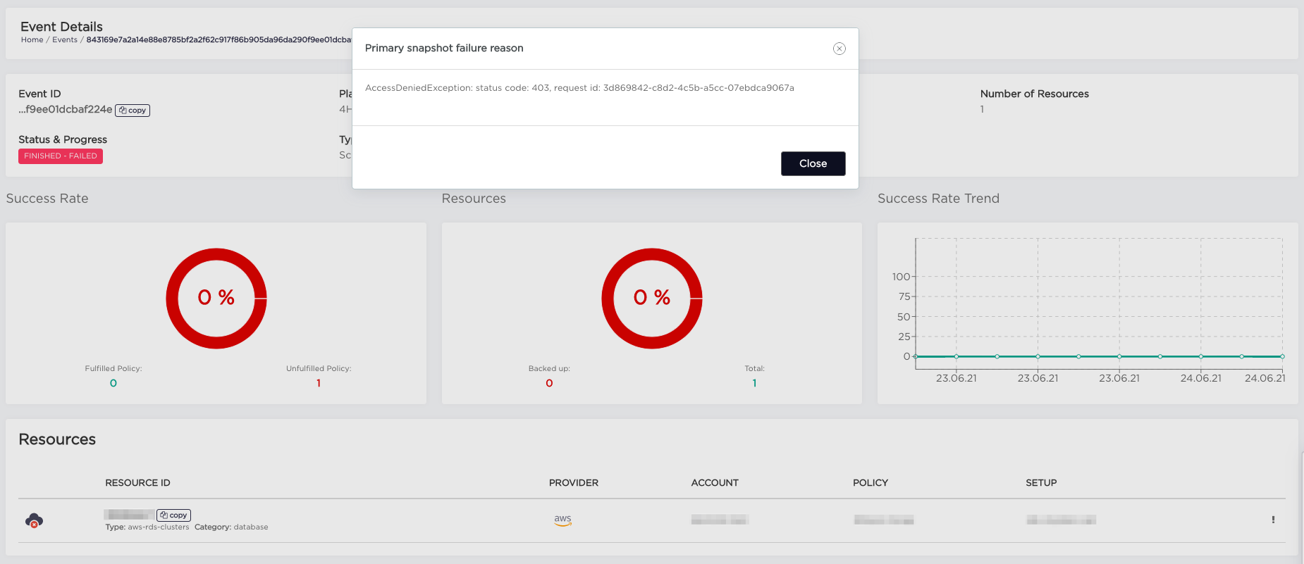Image resolution: width=1304 pixels, height=564 pixels.
Task: Click the Unfulfilled Policy count of 1
Action: click(x=319, y=383)
